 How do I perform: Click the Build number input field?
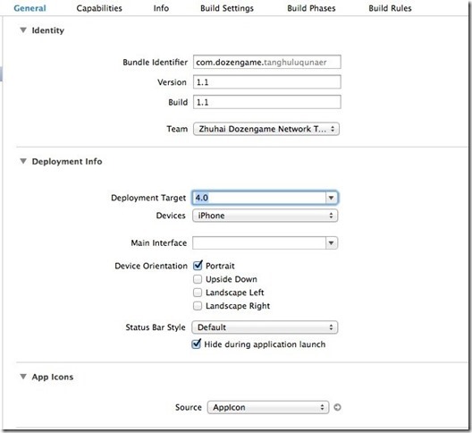[x=267, y=102]
